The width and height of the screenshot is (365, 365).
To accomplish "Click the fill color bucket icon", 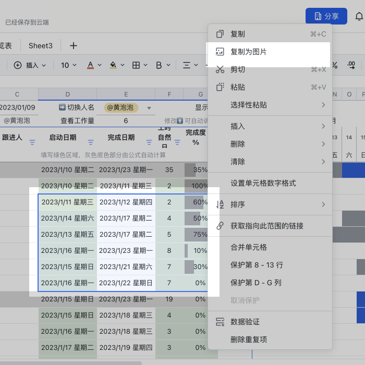I will point(113,65).
